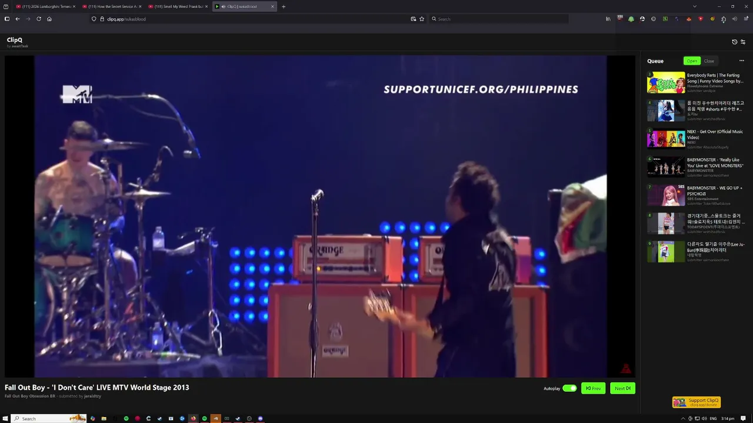Open the browser hamburger menu
This screenshot has height=423, width=753.
[745, 19]
